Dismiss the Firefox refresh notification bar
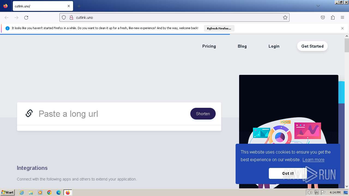 [342, 28]
